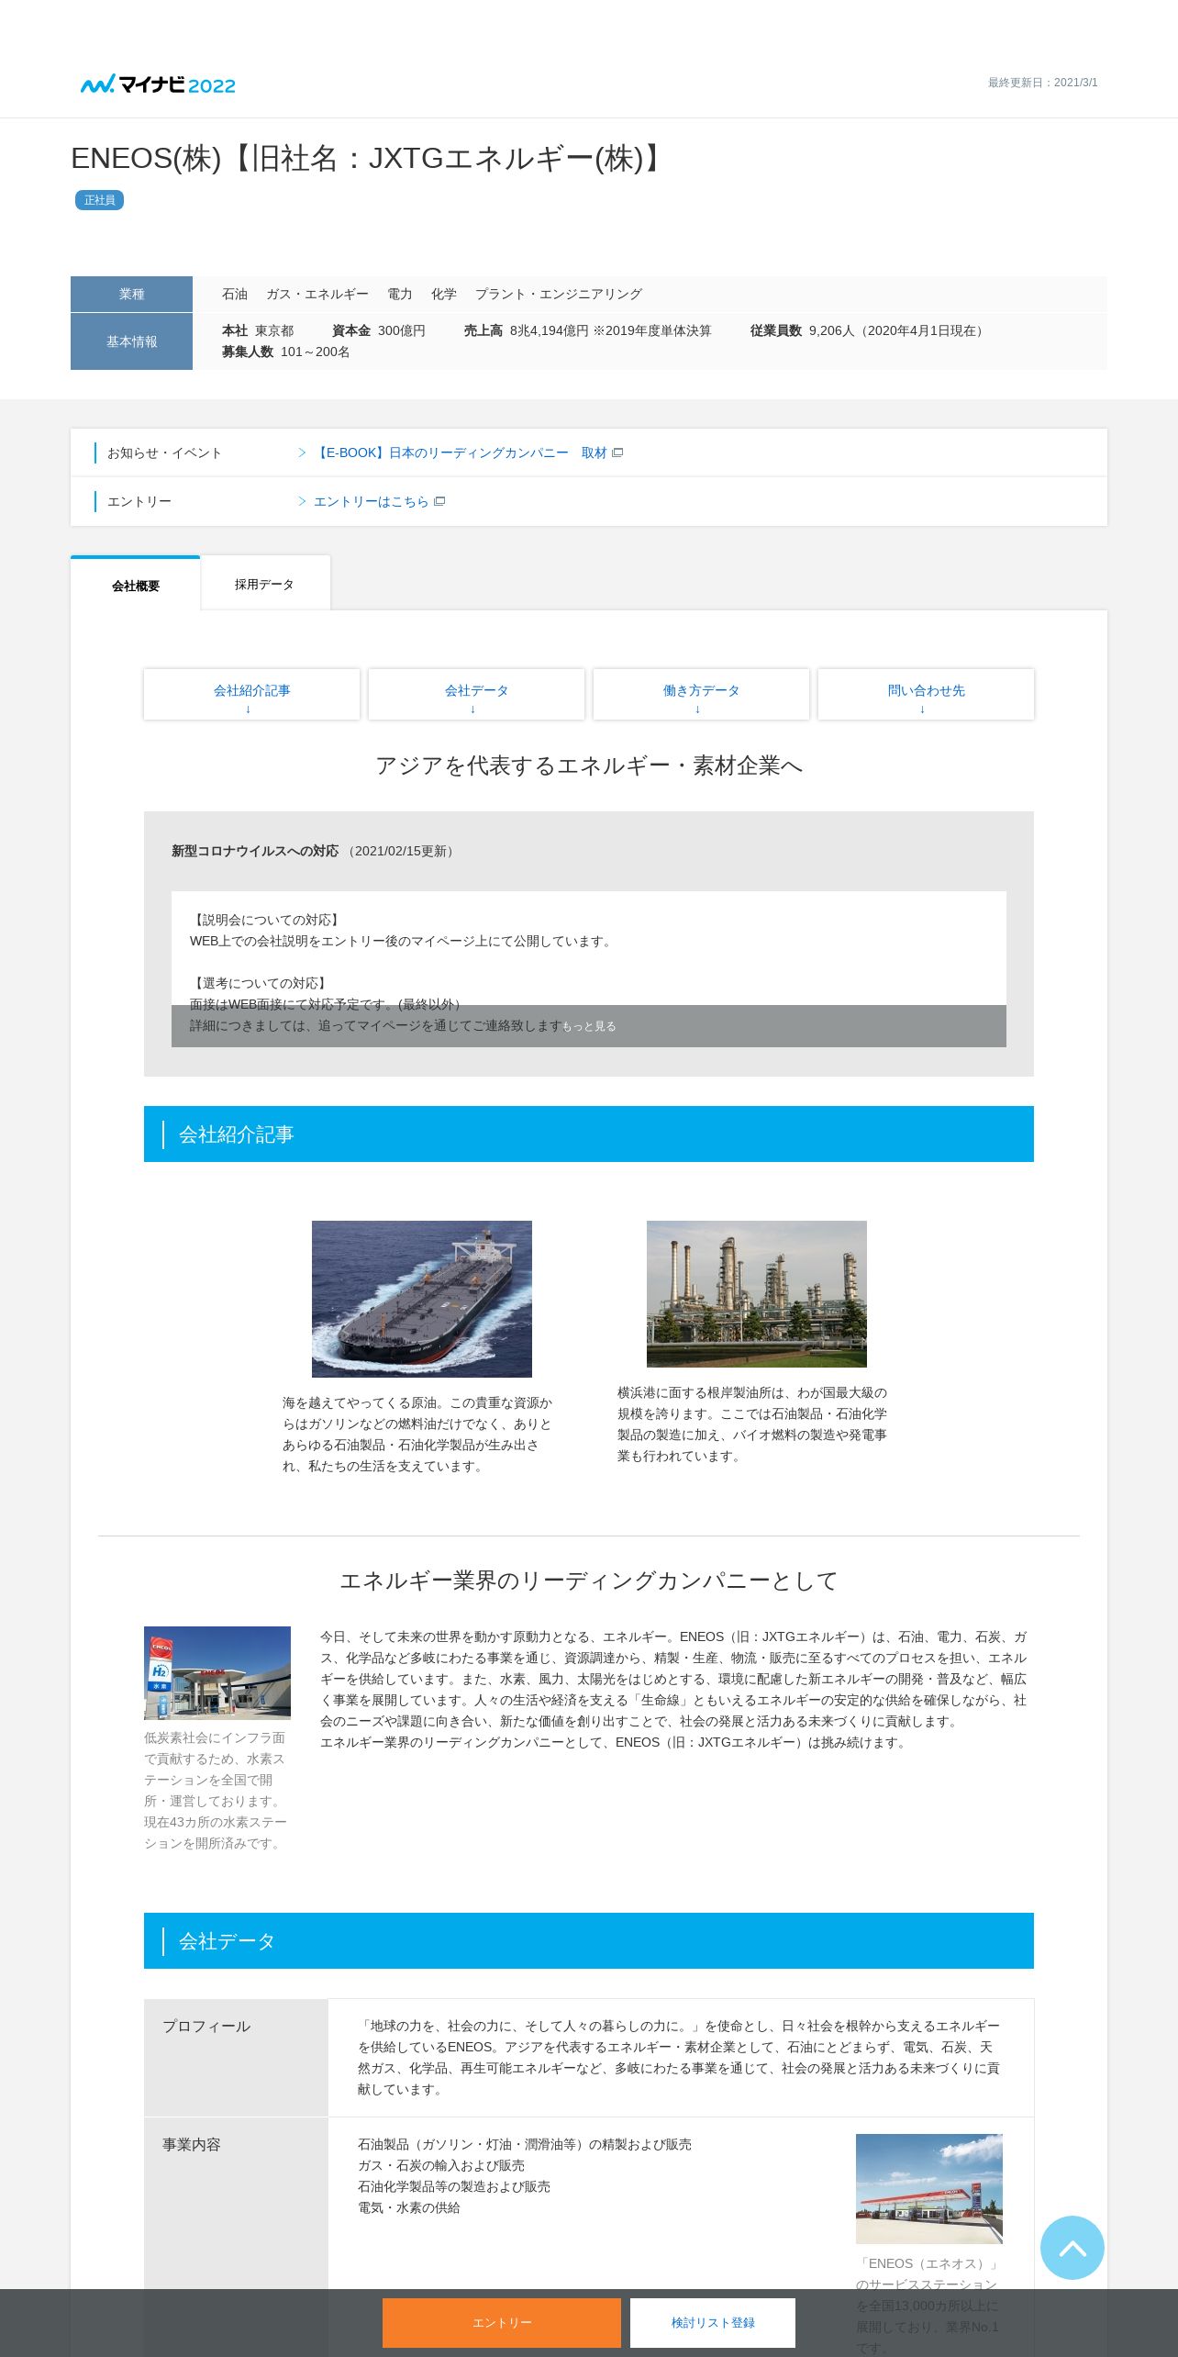1178x2357 pixels.
Task: Jump to 会社データ anchor button
Action: [x=476, y=695]
